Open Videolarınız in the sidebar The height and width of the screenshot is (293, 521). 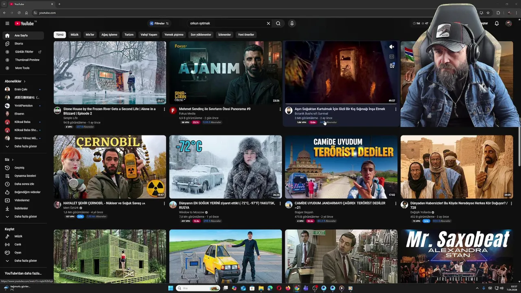22,200
